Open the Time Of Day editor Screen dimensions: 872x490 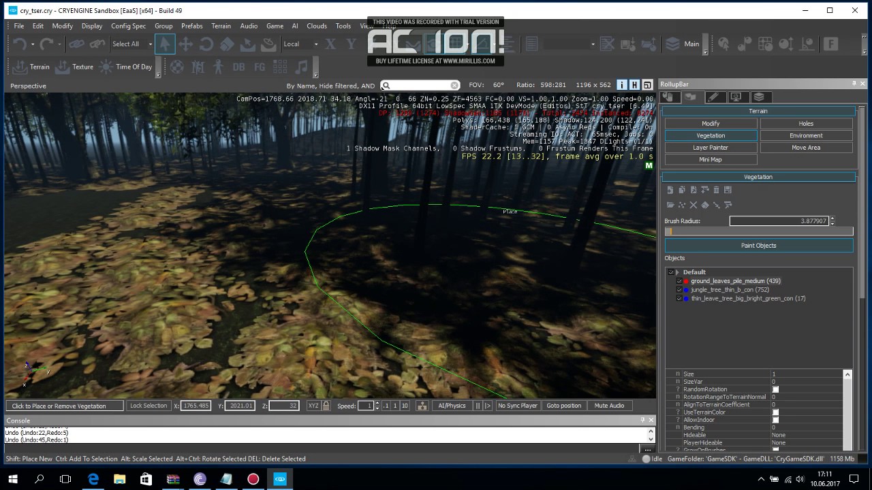coord(125,67)
